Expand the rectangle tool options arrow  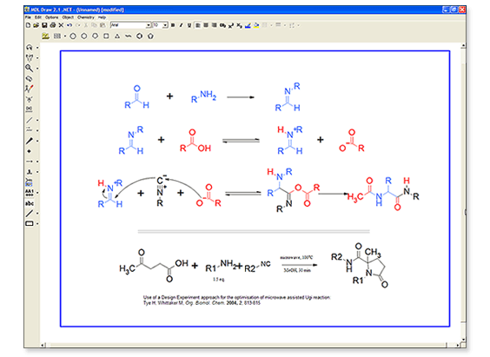37,224
